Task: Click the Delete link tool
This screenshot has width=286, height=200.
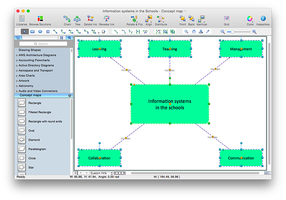Action: [90, 21]
